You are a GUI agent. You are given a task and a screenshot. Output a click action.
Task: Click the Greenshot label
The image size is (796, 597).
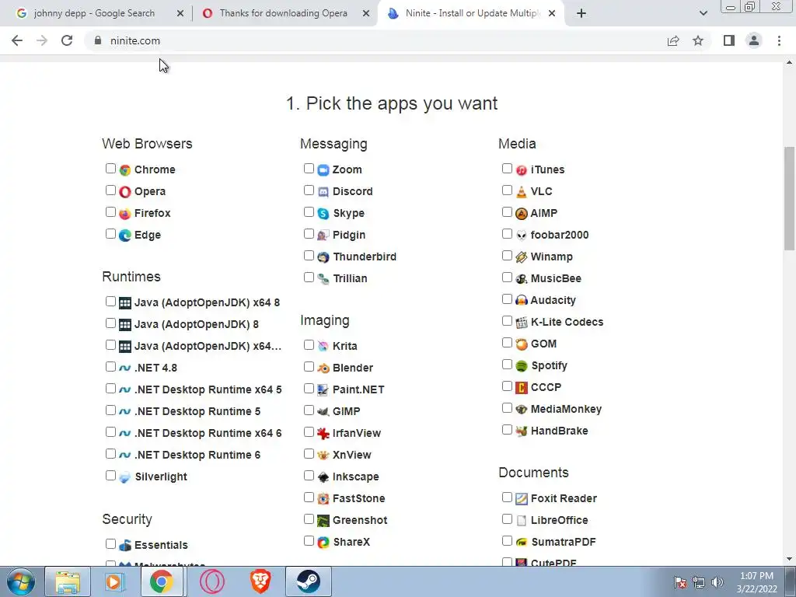359,520
